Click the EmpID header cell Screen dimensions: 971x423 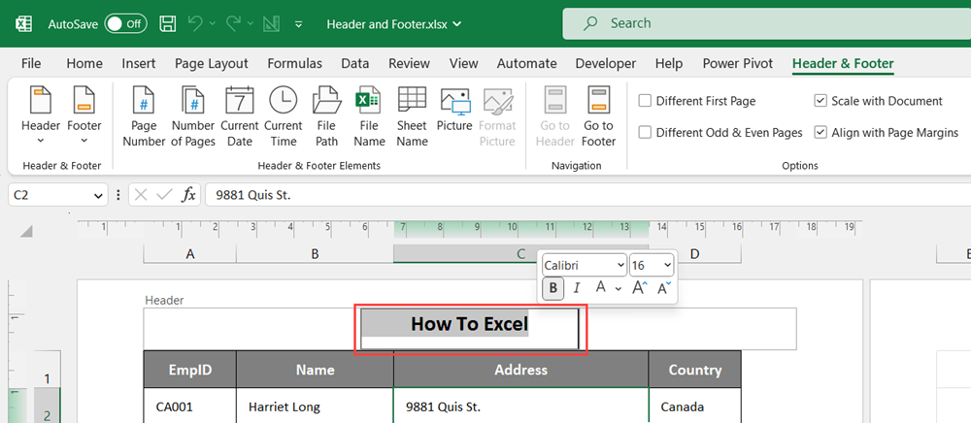click(190, 370)
